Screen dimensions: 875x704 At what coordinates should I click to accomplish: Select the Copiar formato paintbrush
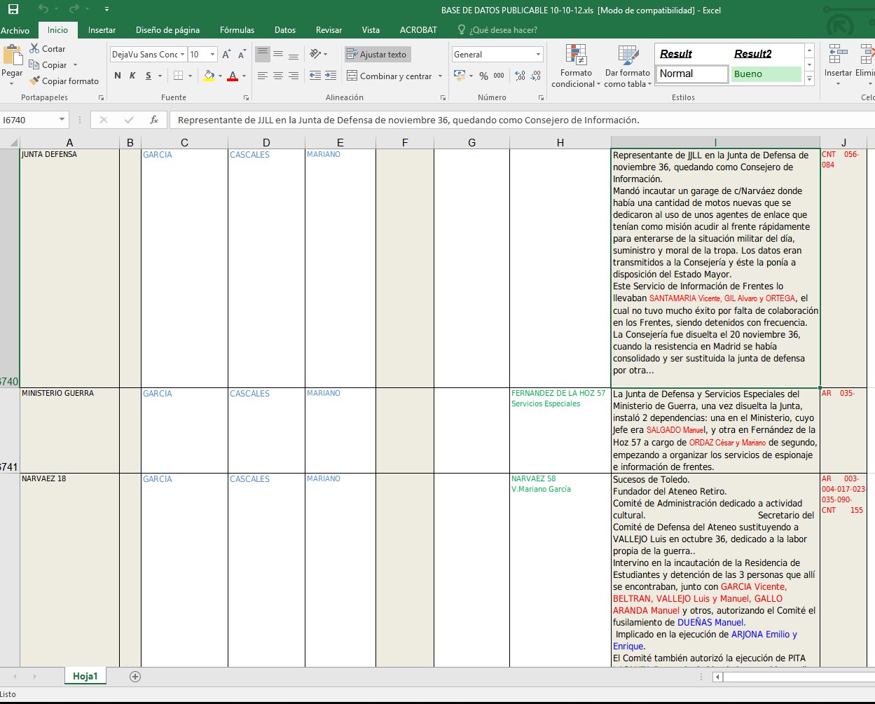point(35,81)
